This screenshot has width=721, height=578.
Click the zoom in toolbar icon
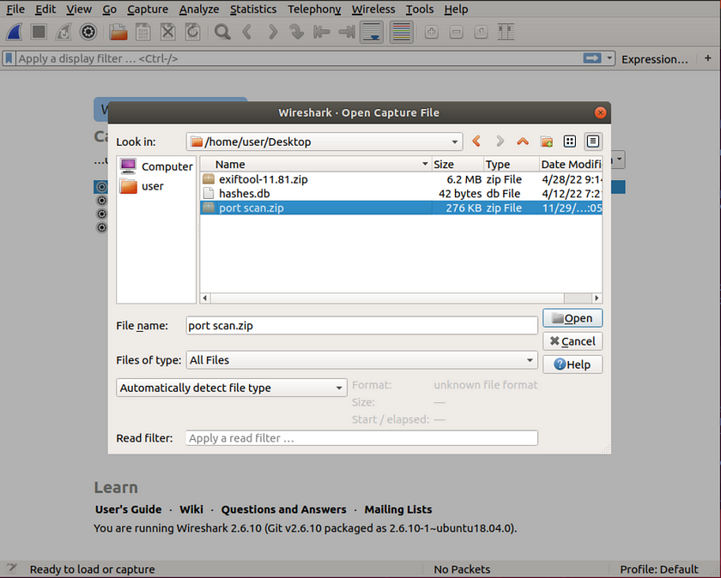tap(431, 33)
